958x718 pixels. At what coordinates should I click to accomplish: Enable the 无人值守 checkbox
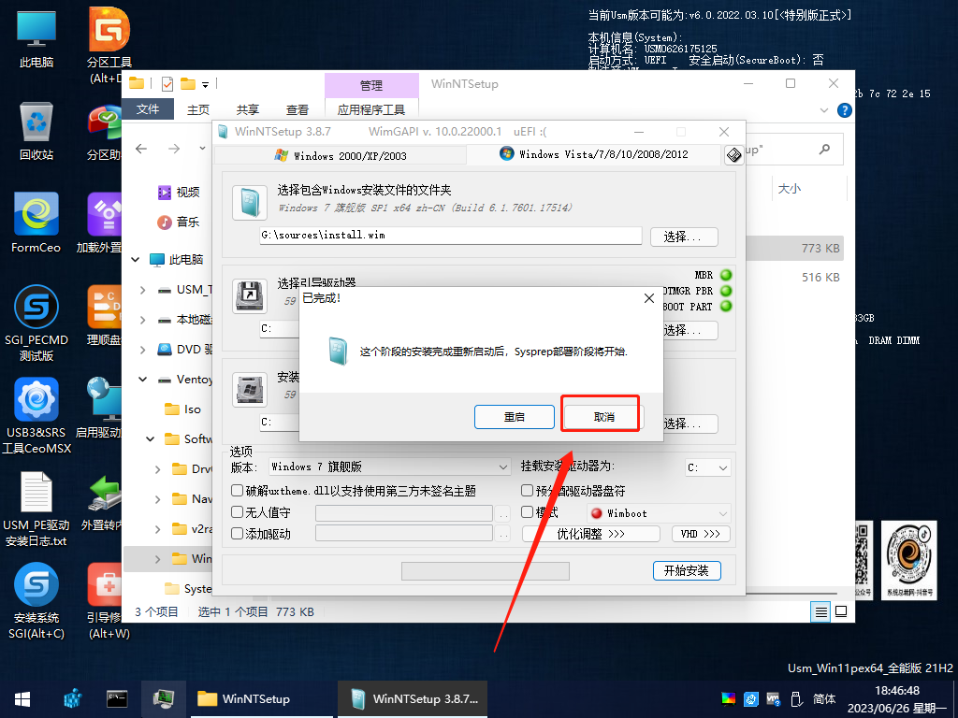(x=237, y=511)
